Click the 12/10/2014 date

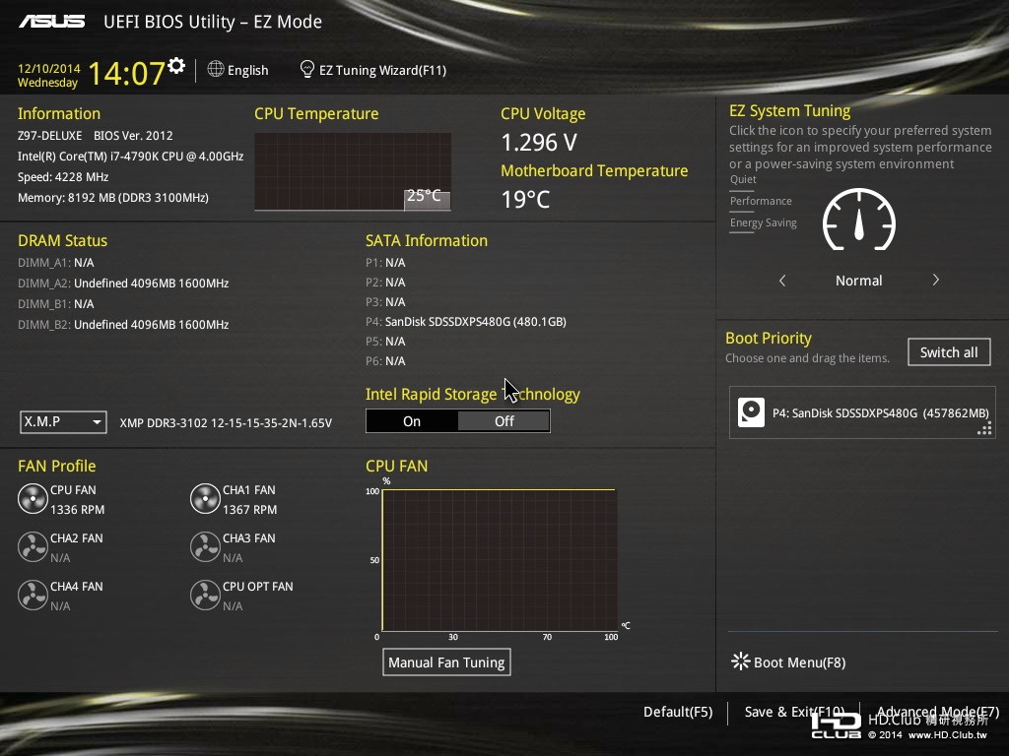coord(49,68)
